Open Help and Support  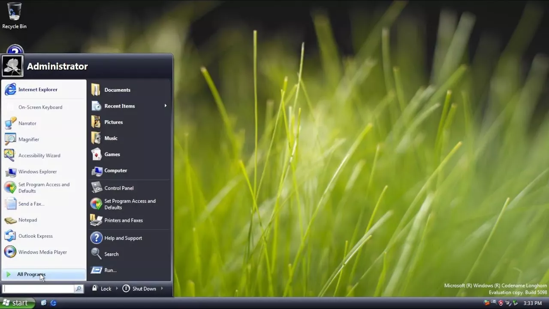[x=123, y=238]
